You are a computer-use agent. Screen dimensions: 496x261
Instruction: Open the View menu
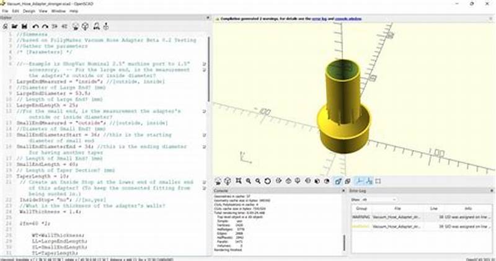click(x=43, y=11)
